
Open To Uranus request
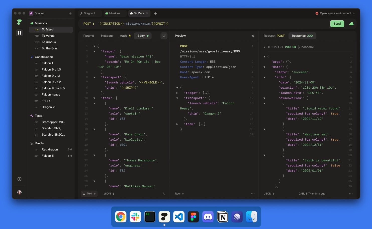(51, 42)
